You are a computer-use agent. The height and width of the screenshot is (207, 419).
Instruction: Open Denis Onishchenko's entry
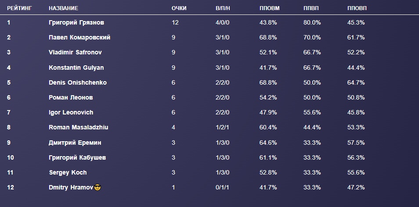pyautogui.click(x=78, y=82)
